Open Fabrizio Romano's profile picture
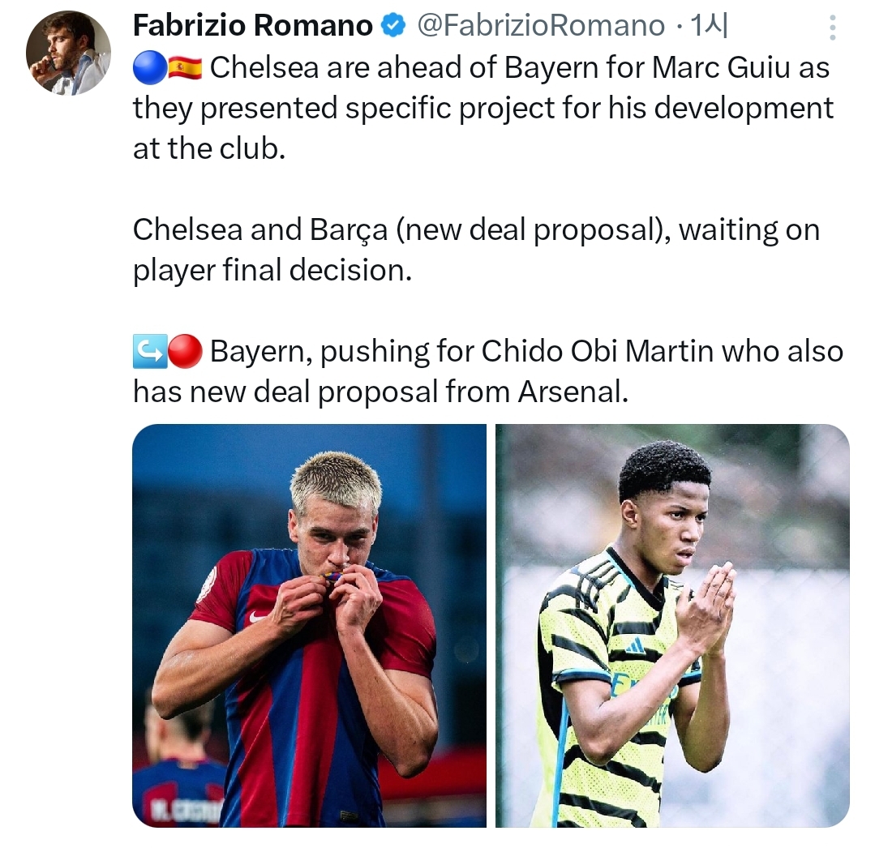Image resolution: width=875 pixels, height=848 pixels. coord(68,53)
